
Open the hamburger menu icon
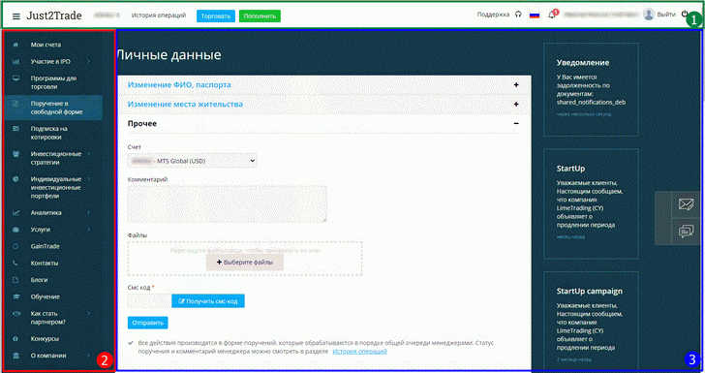[x=16, y=16]
